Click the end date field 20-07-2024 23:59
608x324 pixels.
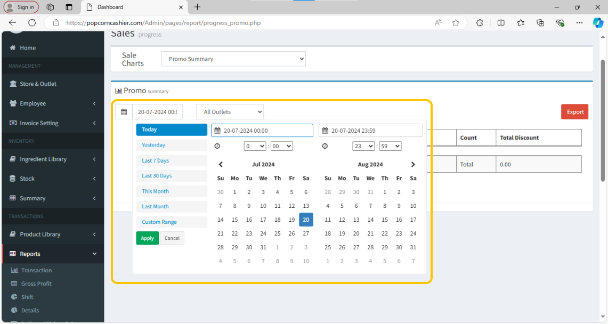[371, 131]
